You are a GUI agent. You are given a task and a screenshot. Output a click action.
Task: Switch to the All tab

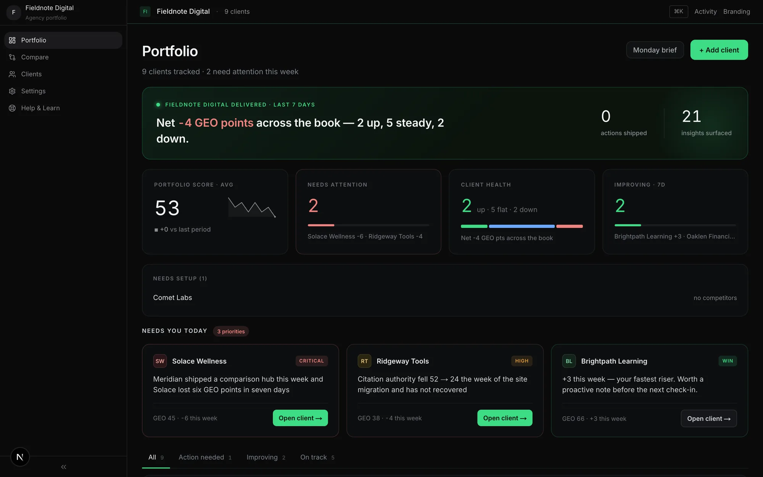156,457
